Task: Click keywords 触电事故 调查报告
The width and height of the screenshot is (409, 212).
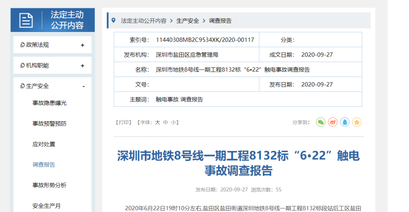Action: click(x=179, y=99)
